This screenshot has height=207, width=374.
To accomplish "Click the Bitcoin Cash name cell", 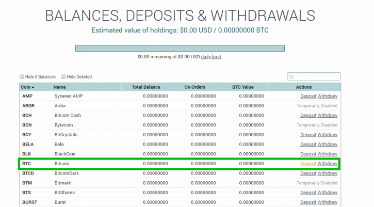I will tap(68, 115).
